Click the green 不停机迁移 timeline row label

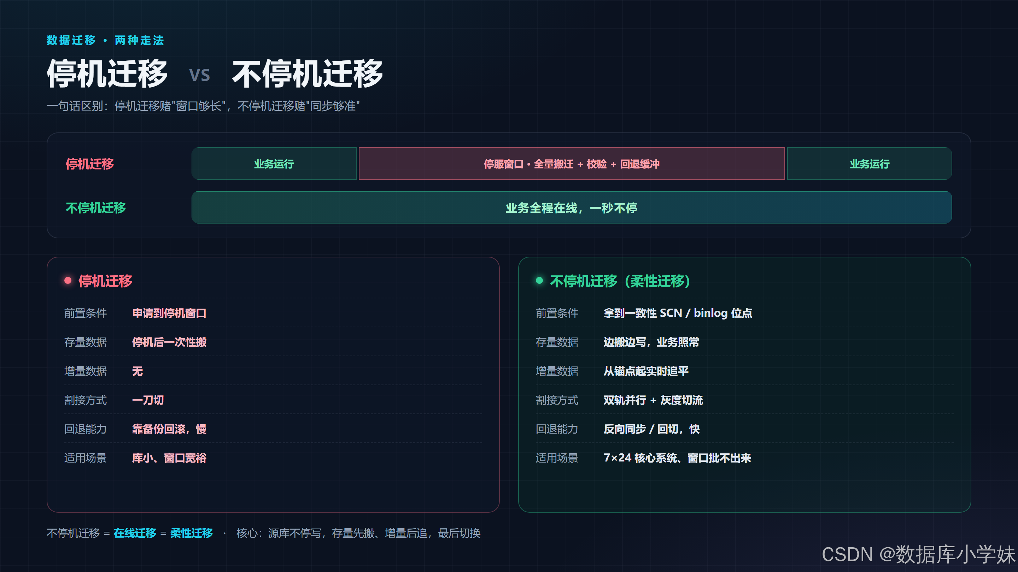pos(96,208)
